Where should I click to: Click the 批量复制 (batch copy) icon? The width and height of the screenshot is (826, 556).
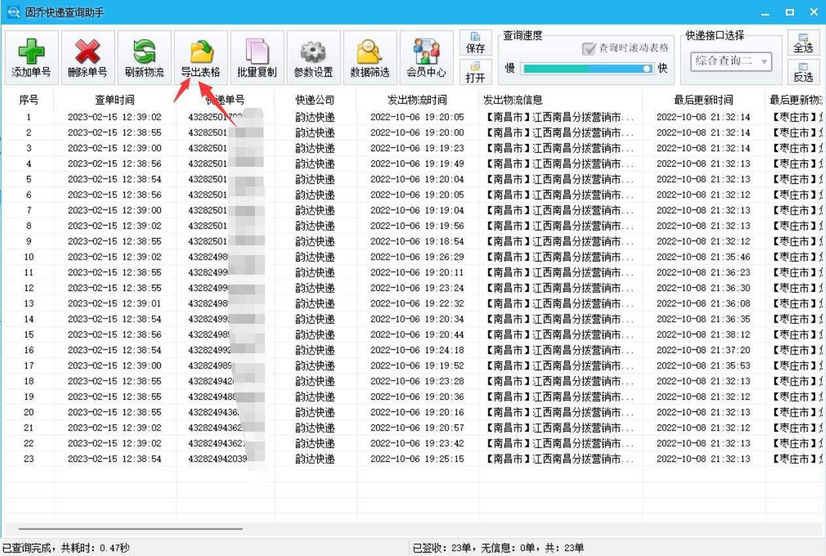256,58
